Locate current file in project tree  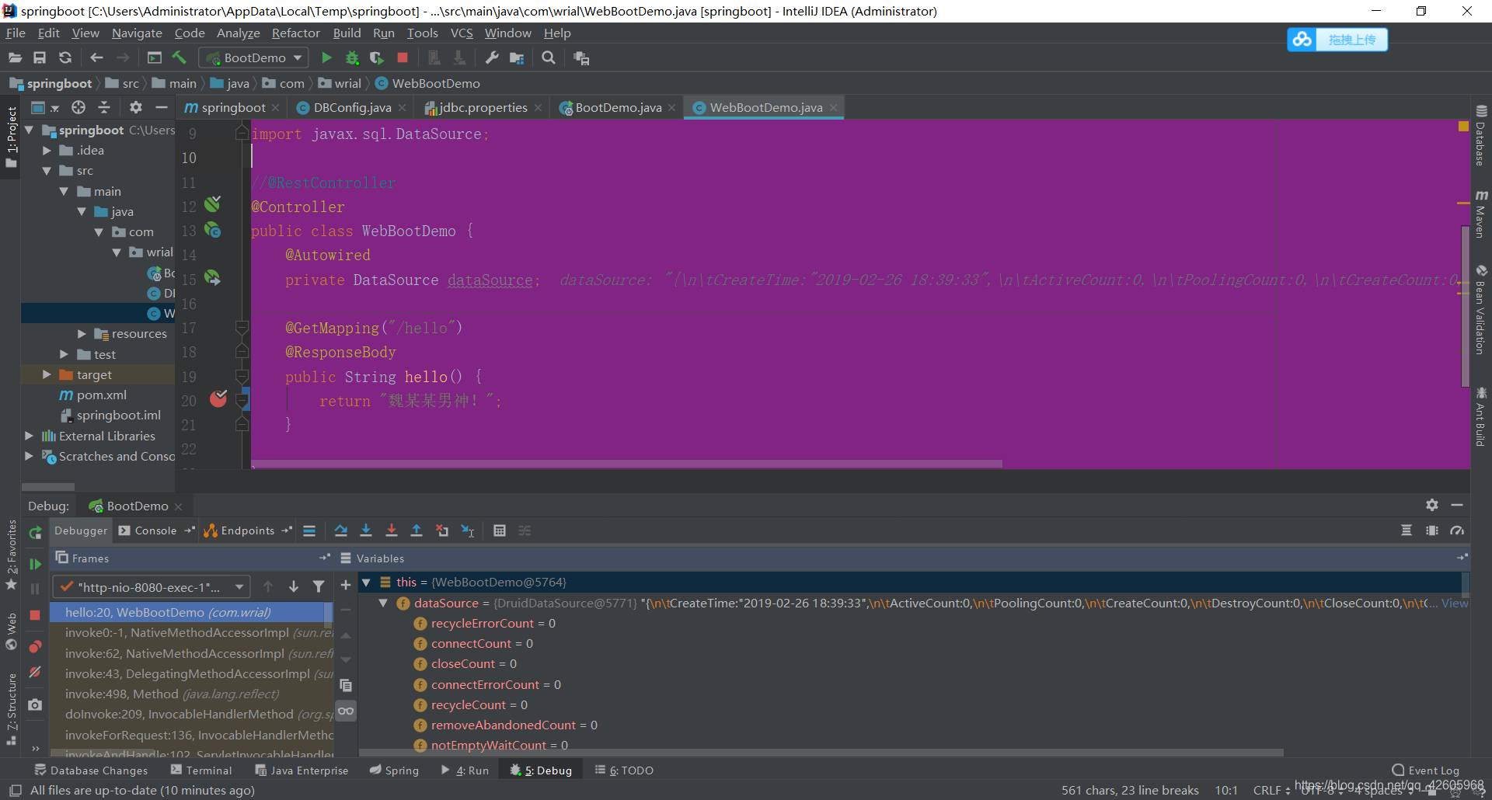coord(78,107)
